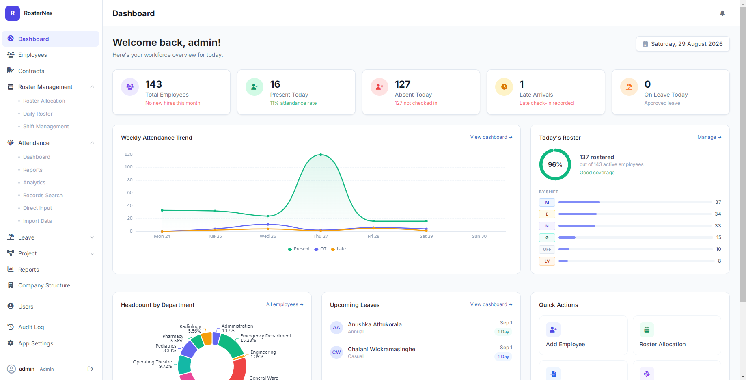The height and width of the screenshot is (380, 746).
Task: Click the OFF shift badge
Action: tap(547, 249)
